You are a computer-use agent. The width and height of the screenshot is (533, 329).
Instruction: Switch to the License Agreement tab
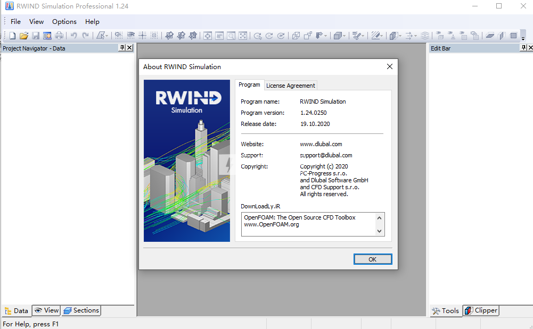pos(291,86)
